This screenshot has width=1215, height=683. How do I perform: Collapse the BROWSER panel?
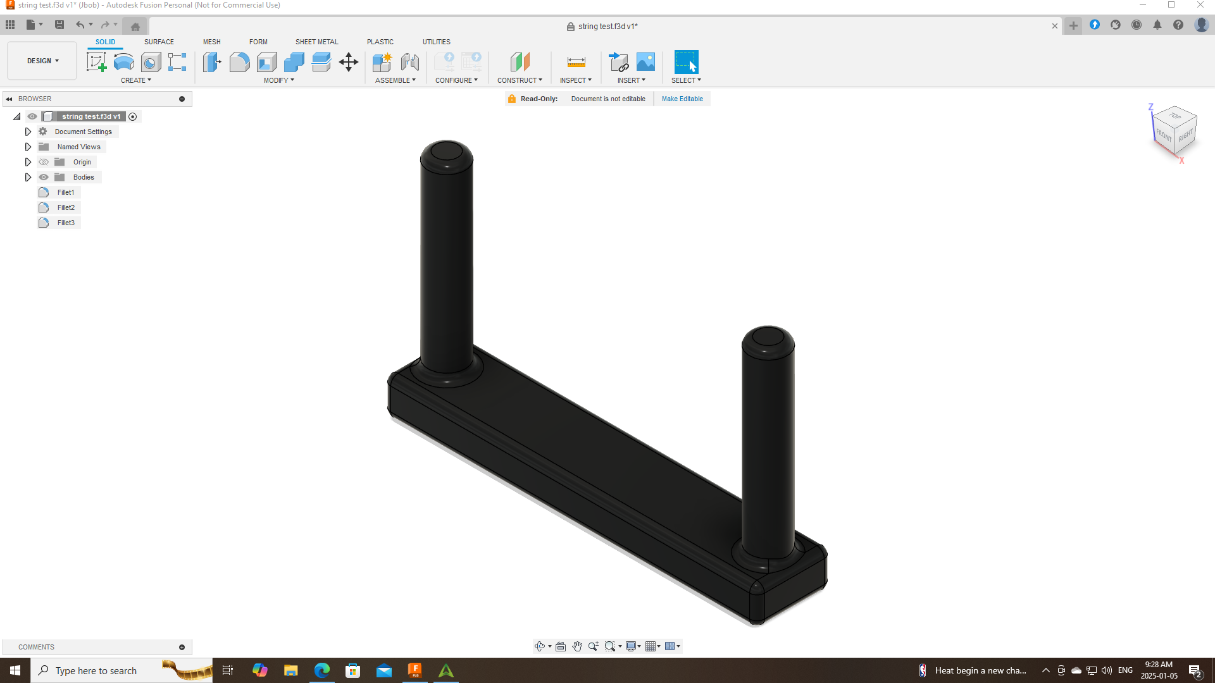9,99
